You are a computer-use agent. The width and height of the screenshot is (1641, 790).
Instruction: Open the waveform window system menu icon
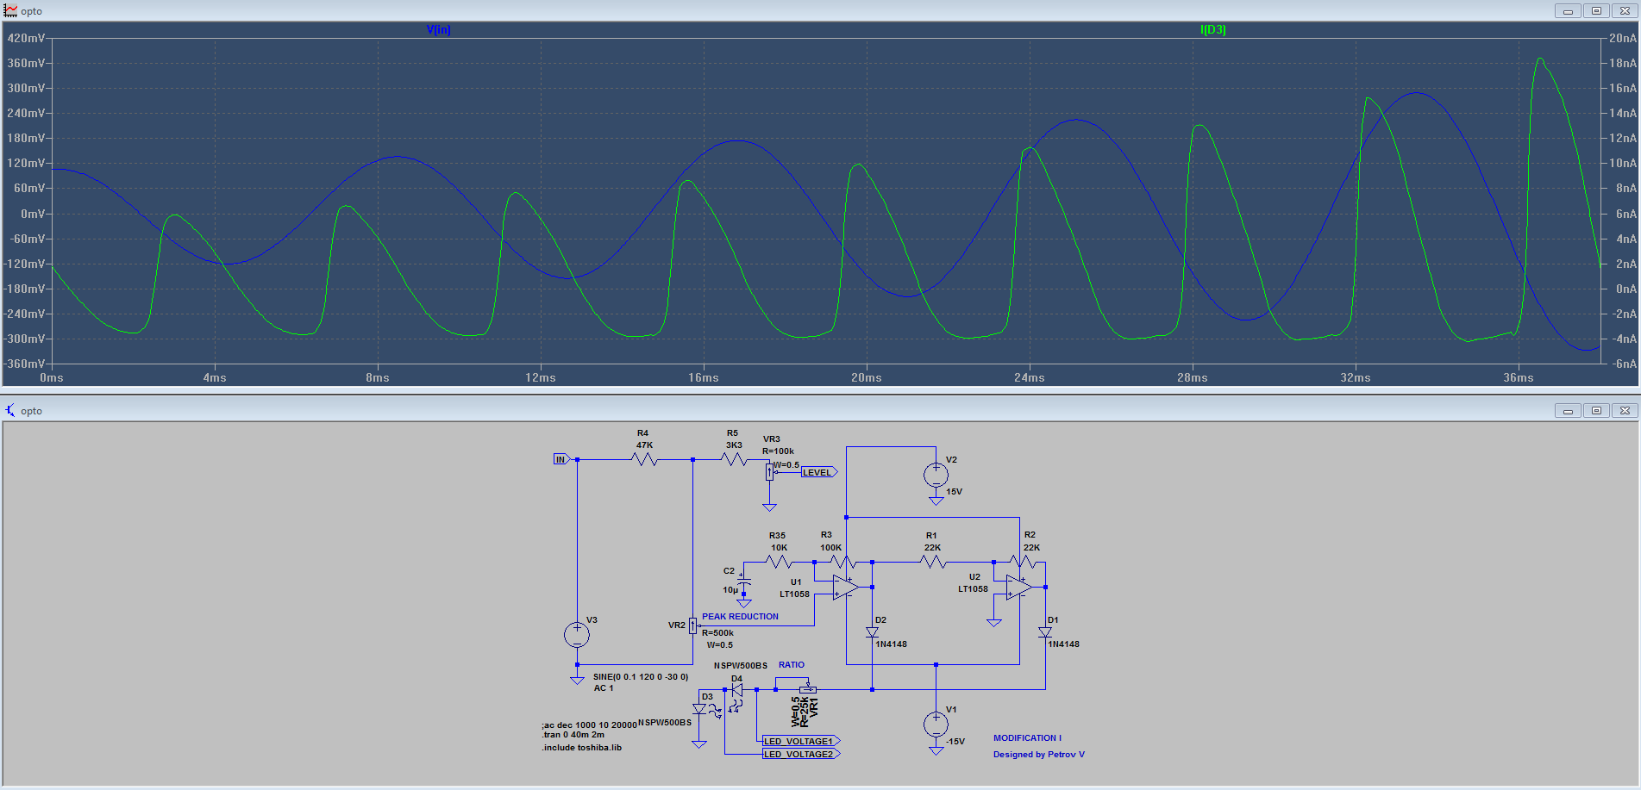(10, 10)
